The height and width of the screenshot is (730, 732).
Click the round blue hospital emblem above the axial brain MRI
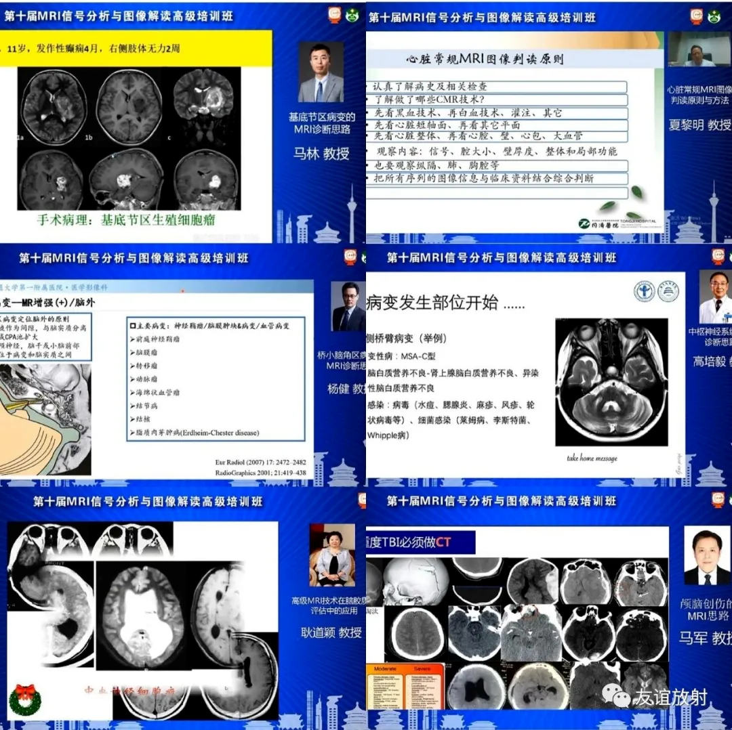tap(644, 291)
